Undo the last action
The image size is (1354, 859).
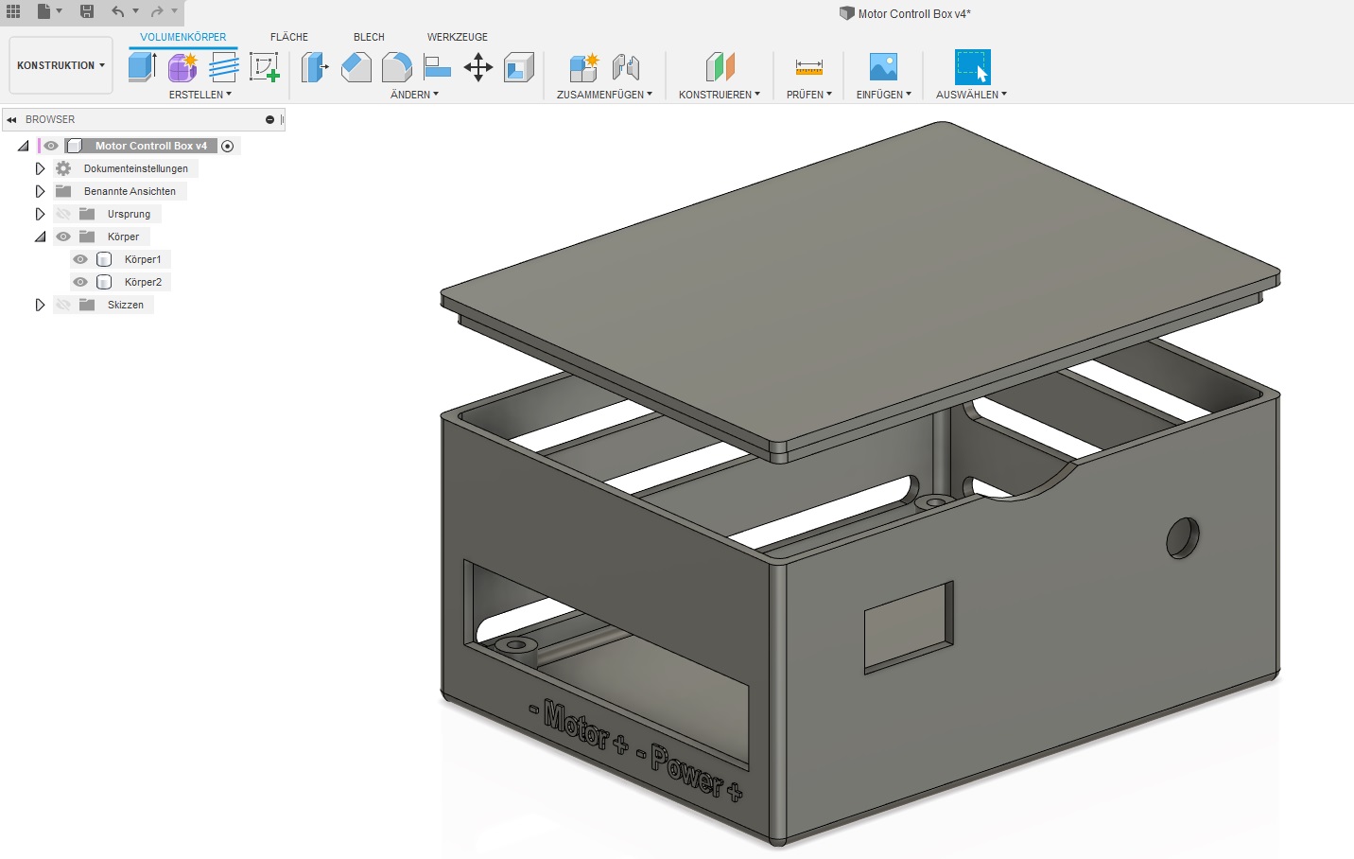(x=117, y=11)
